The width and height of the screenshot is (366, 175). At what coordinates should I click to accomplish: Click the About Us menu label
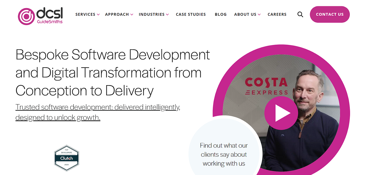pyautogui.click(x=245, y=14)
